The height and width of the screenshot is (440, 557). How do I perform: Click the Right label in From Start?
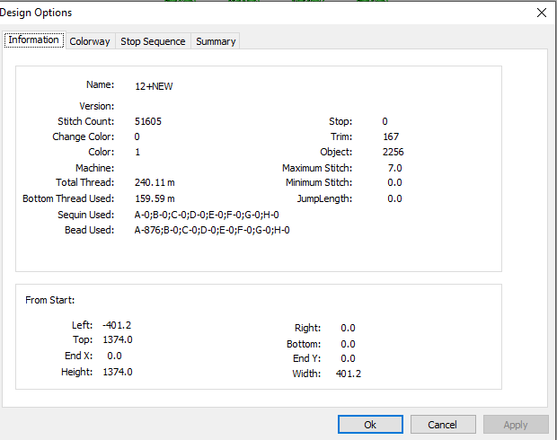pyautogui.click(x=307, y=328)
